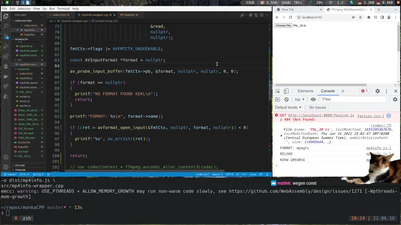
Task: Reload the localhost page in browser
Action: pyautogui.click(x=290, y=17)
